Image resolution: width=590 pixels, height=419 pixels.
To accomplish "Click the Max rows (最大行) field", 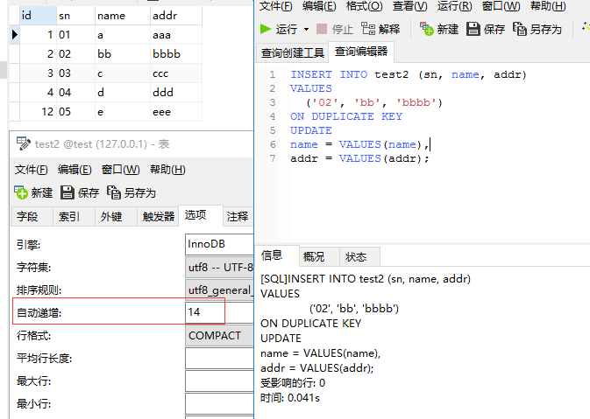I will tap(219, 381).
